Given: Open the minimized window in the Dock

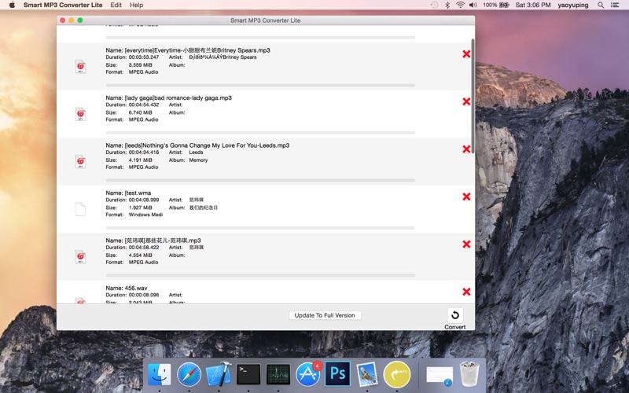Looking at the screenshot, I should pyautogui.click(x=440, y=376).
